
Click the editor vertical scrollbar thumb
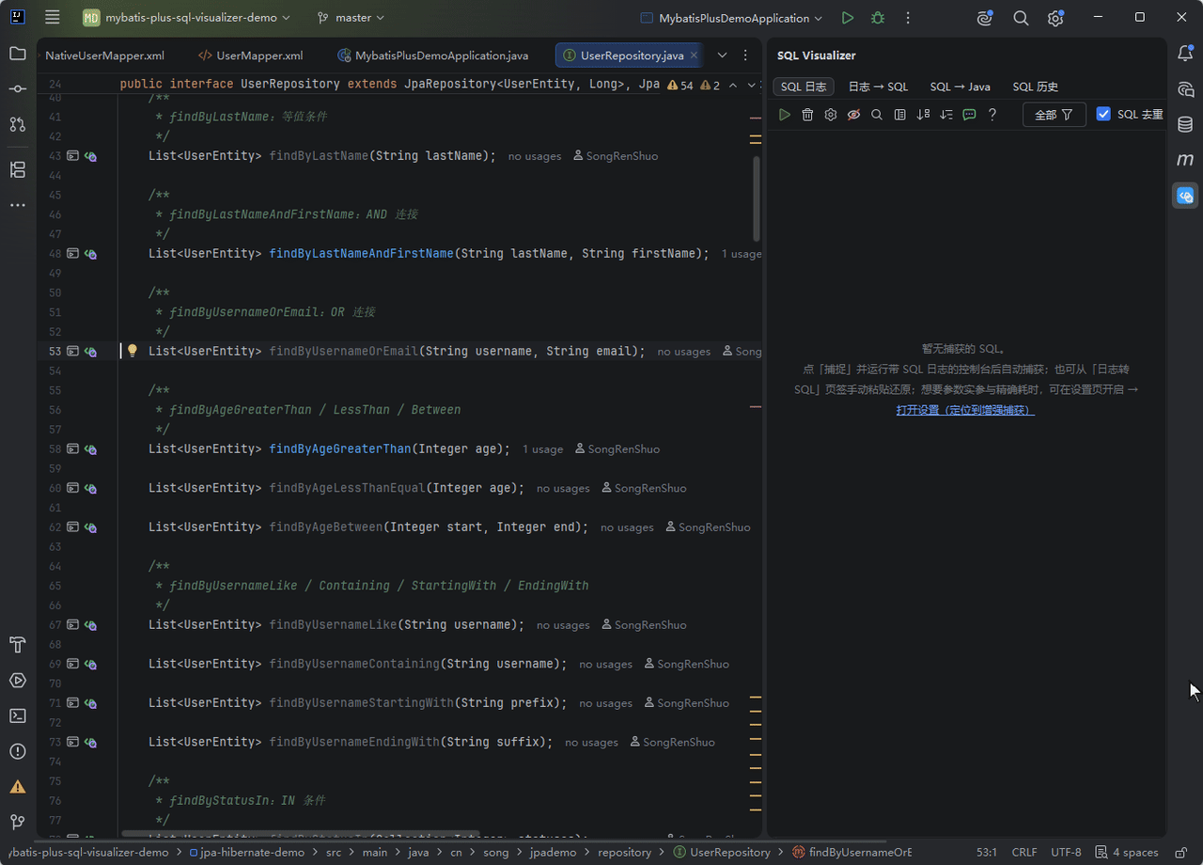(x=757, y=199)
